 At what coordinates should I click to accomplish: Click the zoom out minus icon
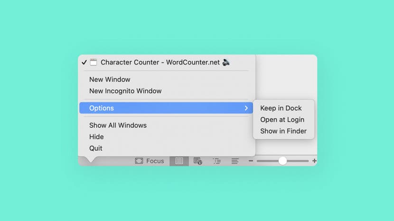point(251,161)
